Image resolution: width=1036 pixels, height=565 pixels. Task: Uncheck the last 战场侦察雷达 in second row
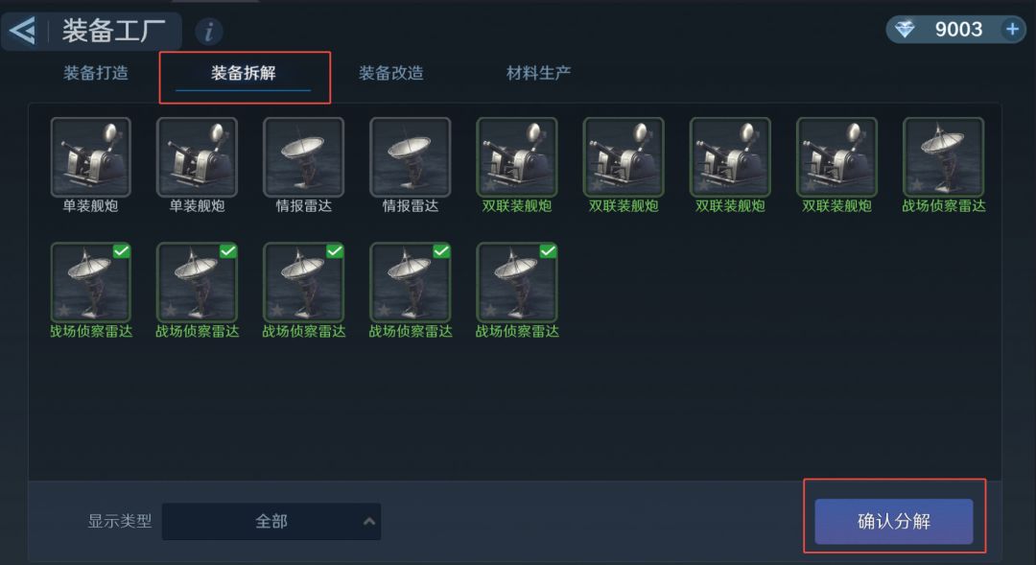pyautogui.click(x=517, y=282)
